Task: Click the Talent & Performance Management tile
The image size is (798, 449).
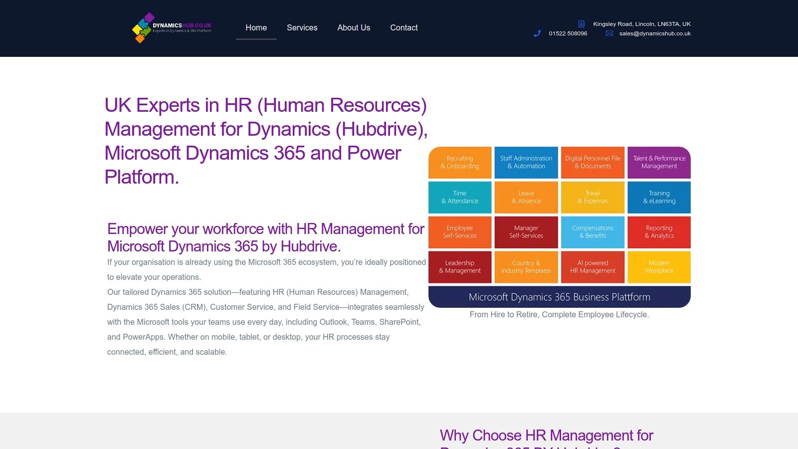Action: click(x=659, y=162)
